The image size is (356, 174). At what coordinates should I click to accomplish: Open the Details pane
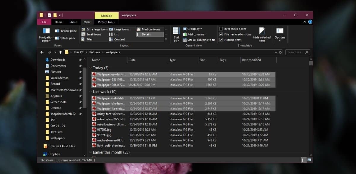pyautogui.click(x=66, y=38)
